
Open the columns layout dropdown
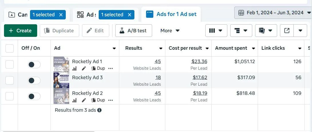tap(216, 31)
